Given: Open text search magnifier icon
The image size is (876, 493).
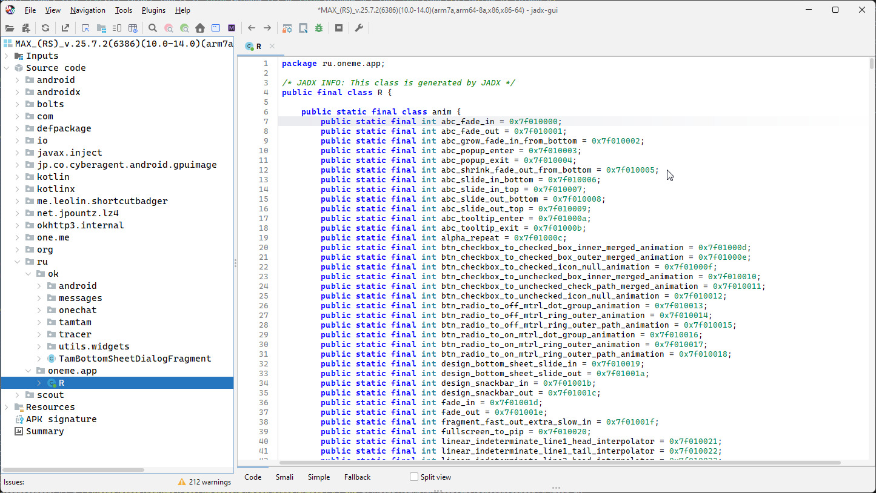Looking at the screenshot, I should [153, 28].
